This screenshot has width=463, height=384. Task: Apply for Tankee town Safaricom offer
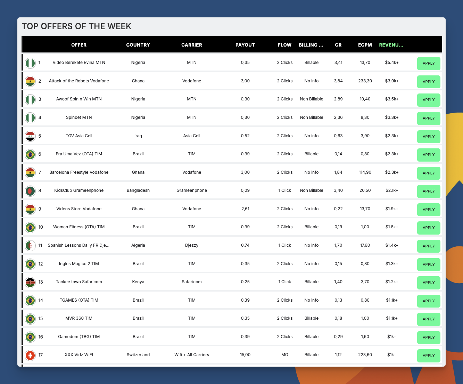[x=429, y=283]
